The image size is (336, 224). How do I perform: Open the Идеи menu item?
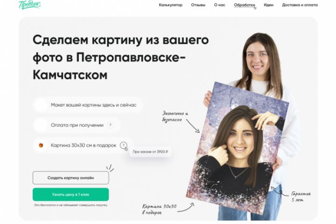[x=268, y=5]
